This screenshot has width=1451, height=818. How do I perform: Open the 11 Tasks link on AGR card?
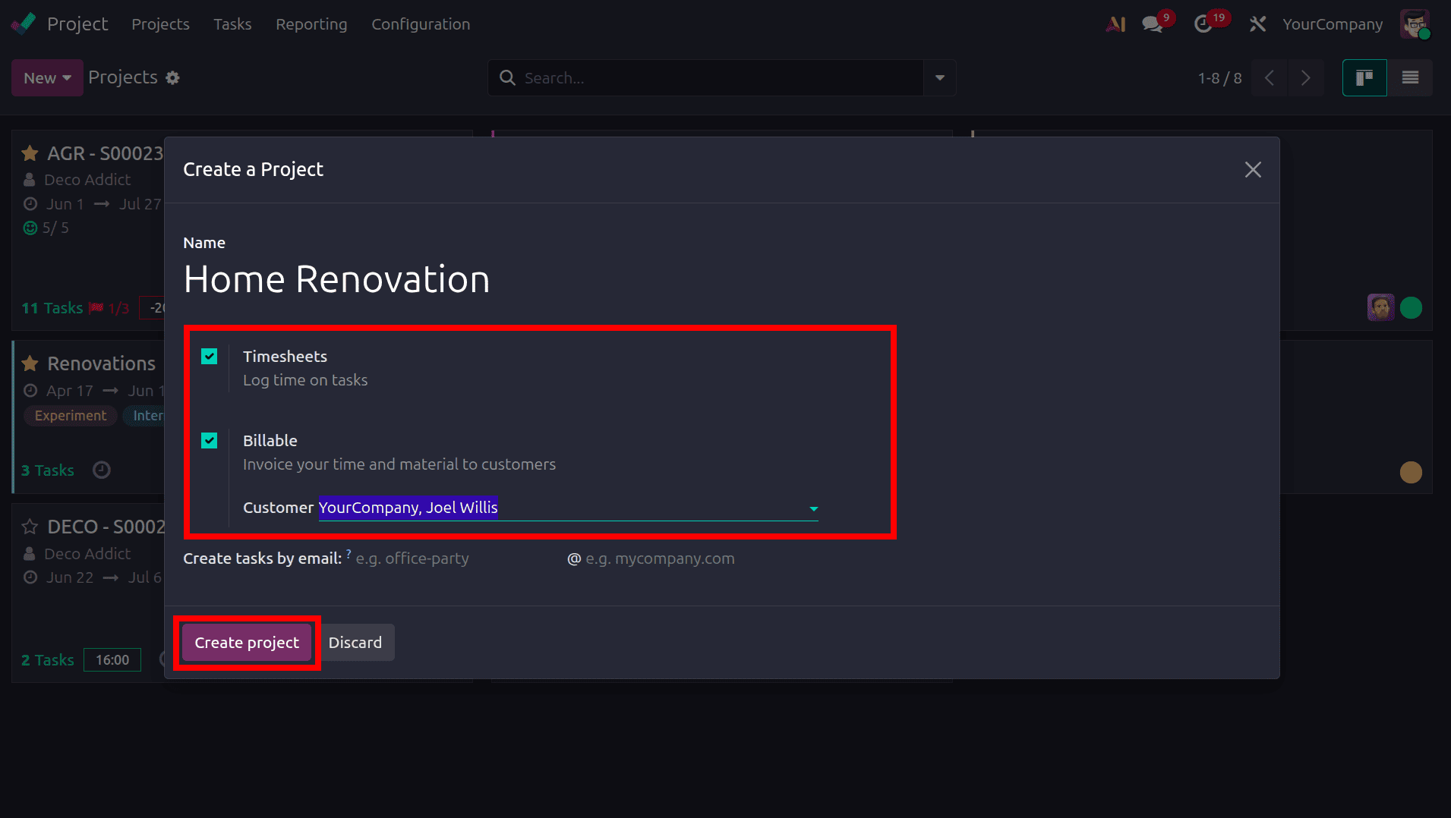coord(52,308)
